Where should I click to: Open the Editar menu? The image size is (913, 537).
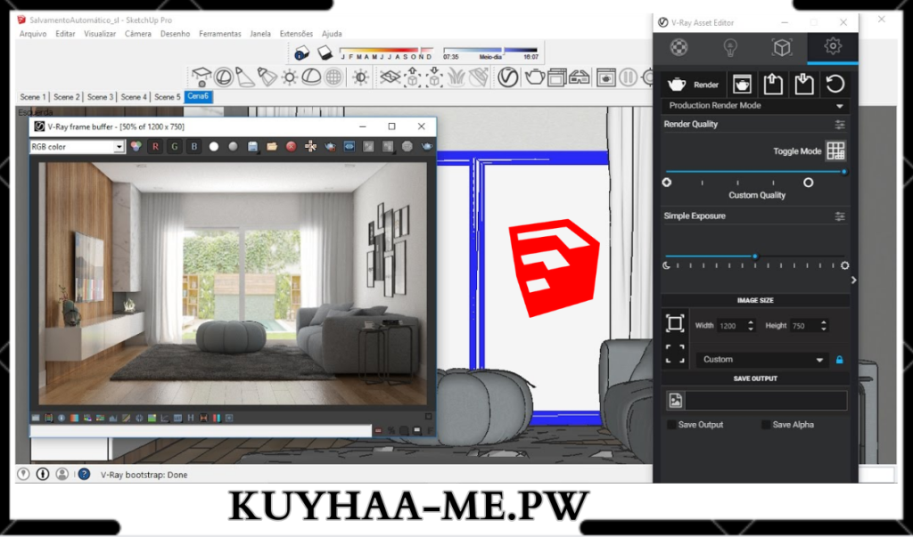point(65,34)
